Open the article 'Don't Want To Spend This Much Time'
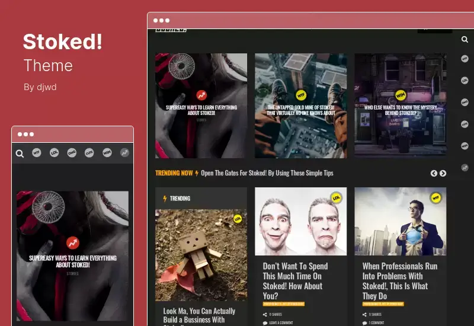 click(x=295, y=281)
